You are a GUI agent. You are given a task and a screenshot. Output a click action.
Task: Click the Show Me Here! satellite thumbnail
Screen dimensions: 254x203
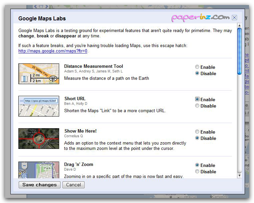tap(39, 139)
